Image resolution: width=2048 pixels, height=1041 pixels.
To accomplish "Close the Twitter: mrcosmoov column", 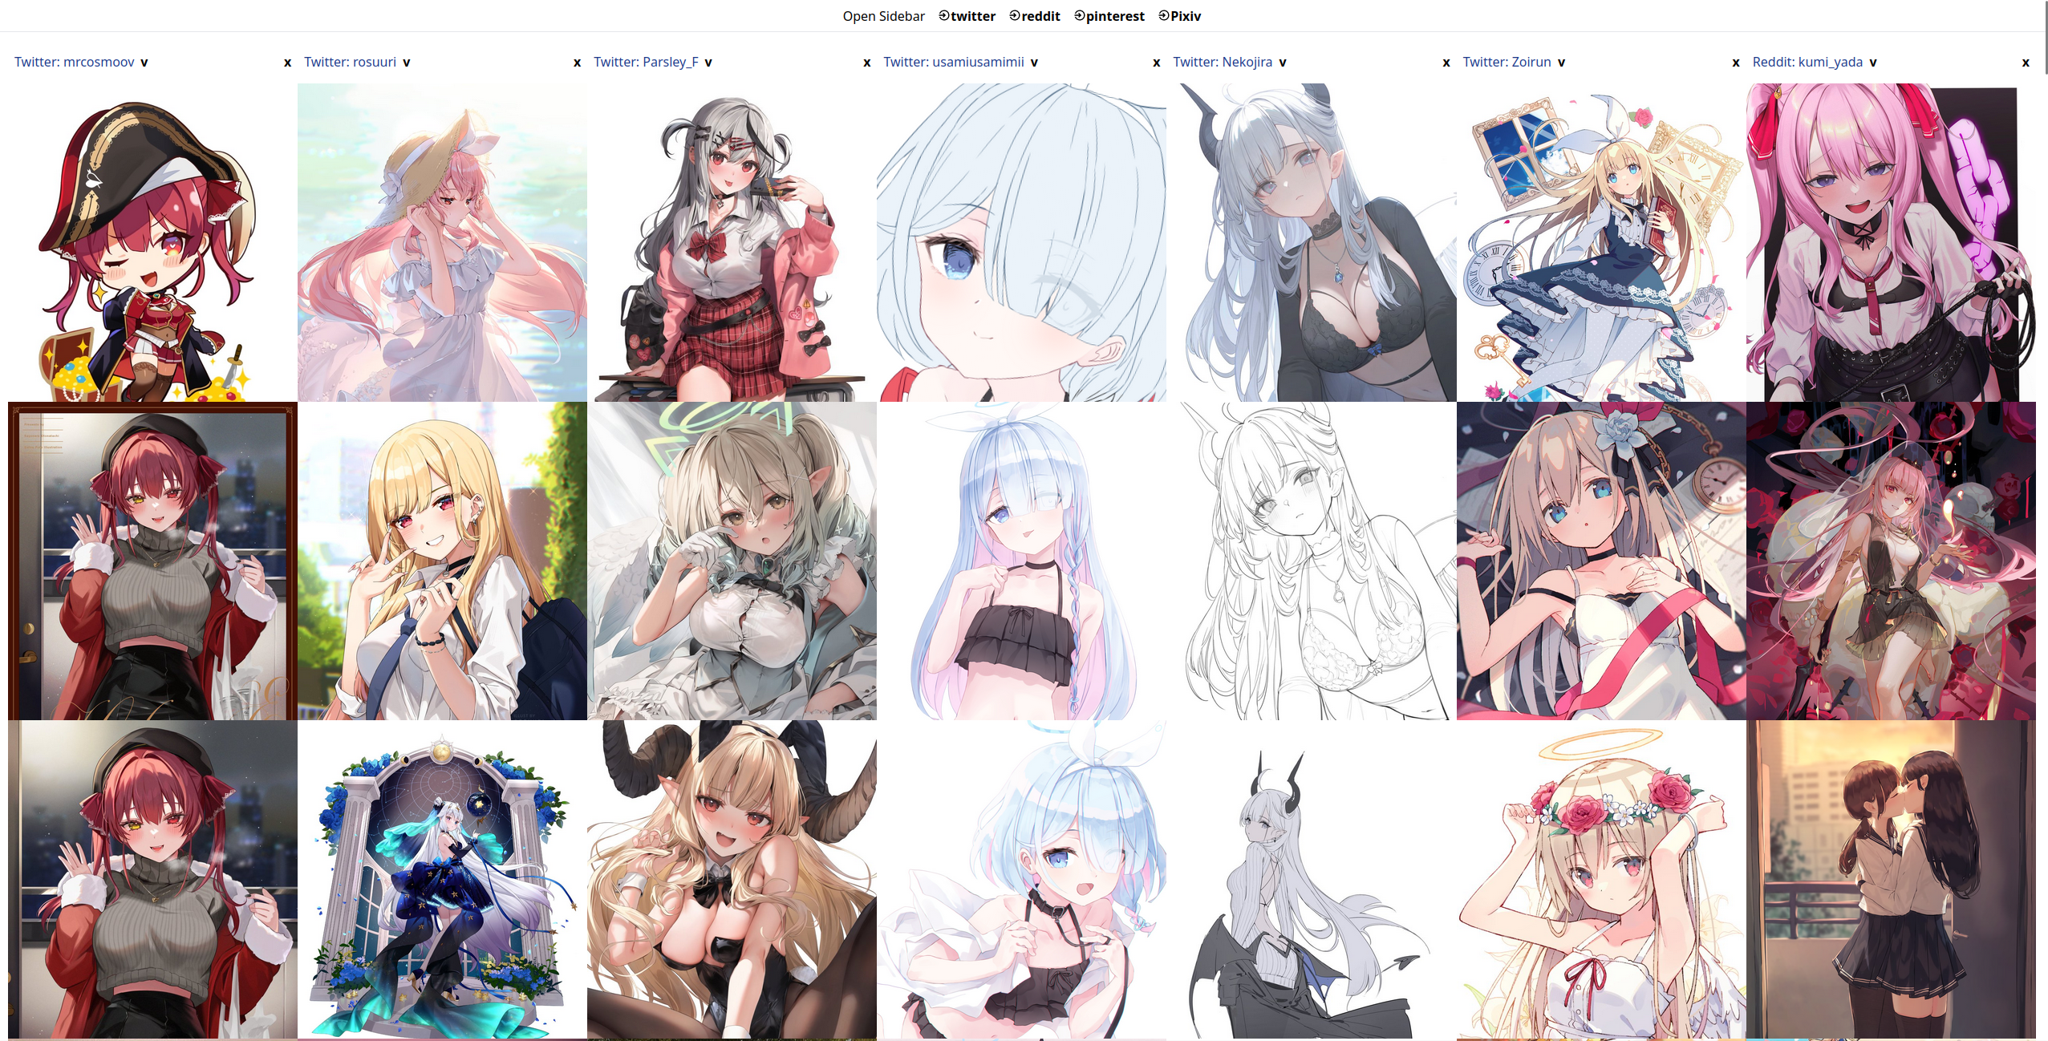I will 287,63.
